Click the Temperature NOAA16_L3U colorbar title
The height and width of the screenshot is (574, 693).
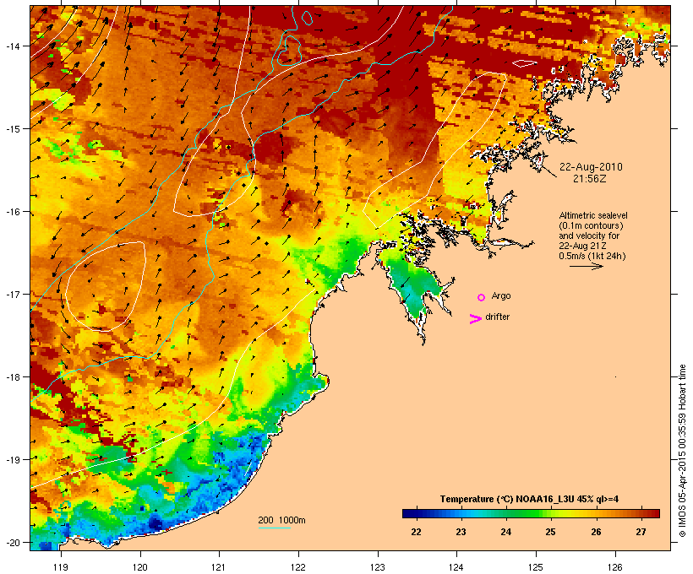click(529, 499)
